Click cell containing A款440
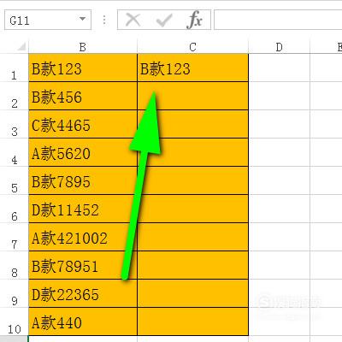This screenshot has width=342, height=342. (x=83, y=321)
